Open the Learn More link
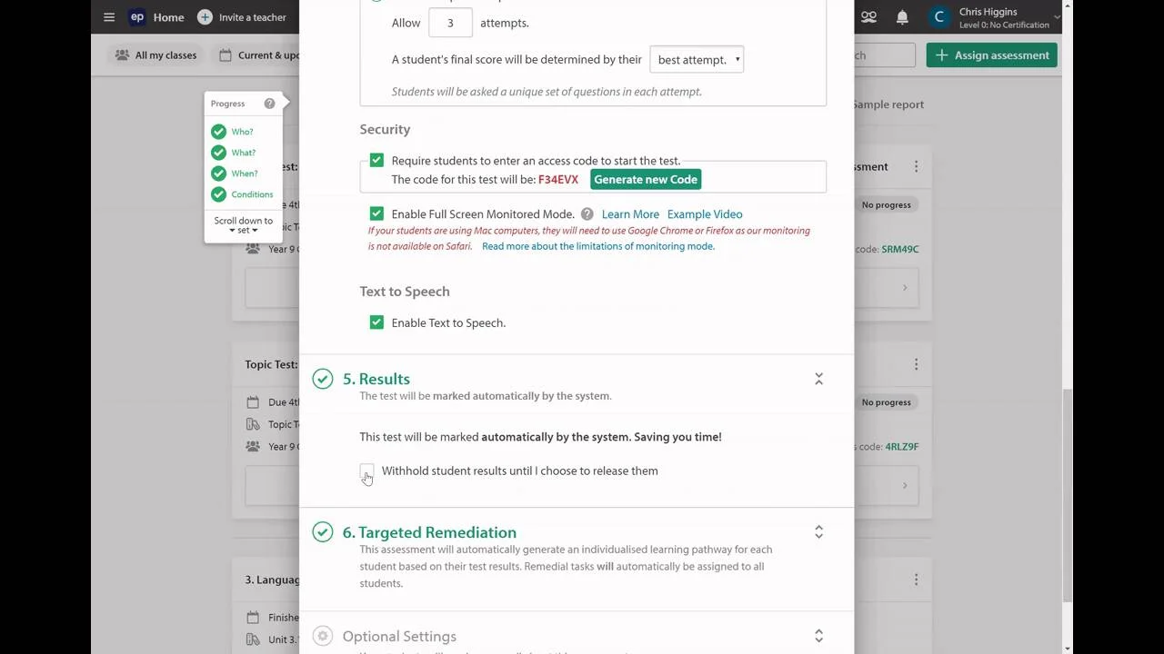 pos(630,214)
